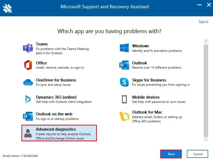Click 'Get help with password or sync issues'
Image resolution: width=213 pixels, height=160 pixels.
159,102
